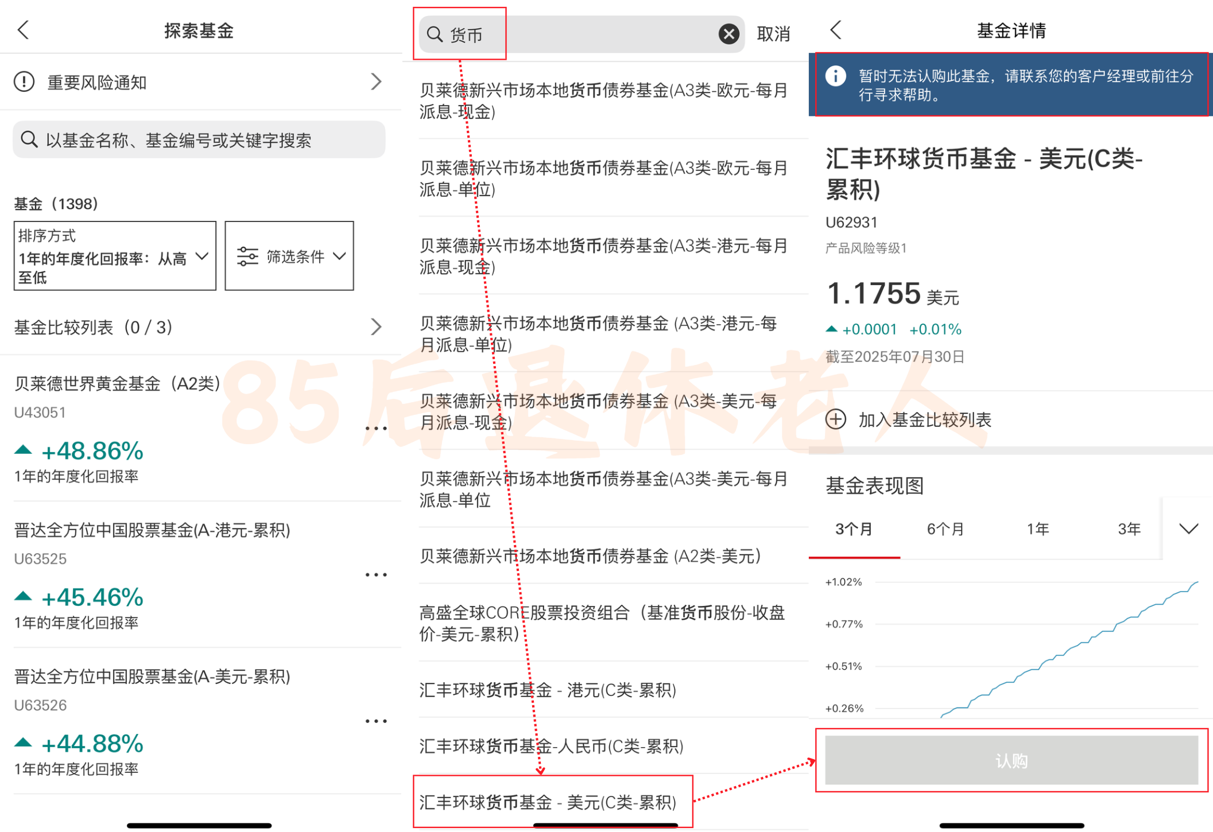The image size is (1213, 832).
Task: Select 汇丰环球货币基金-人民币(C类-累积)
Action: coord(552,746)
